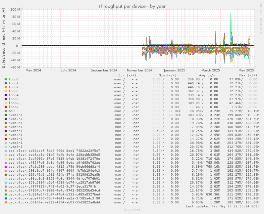Click the Last update timestamp text
The image size is (264, 214).
tap(222, 206)
